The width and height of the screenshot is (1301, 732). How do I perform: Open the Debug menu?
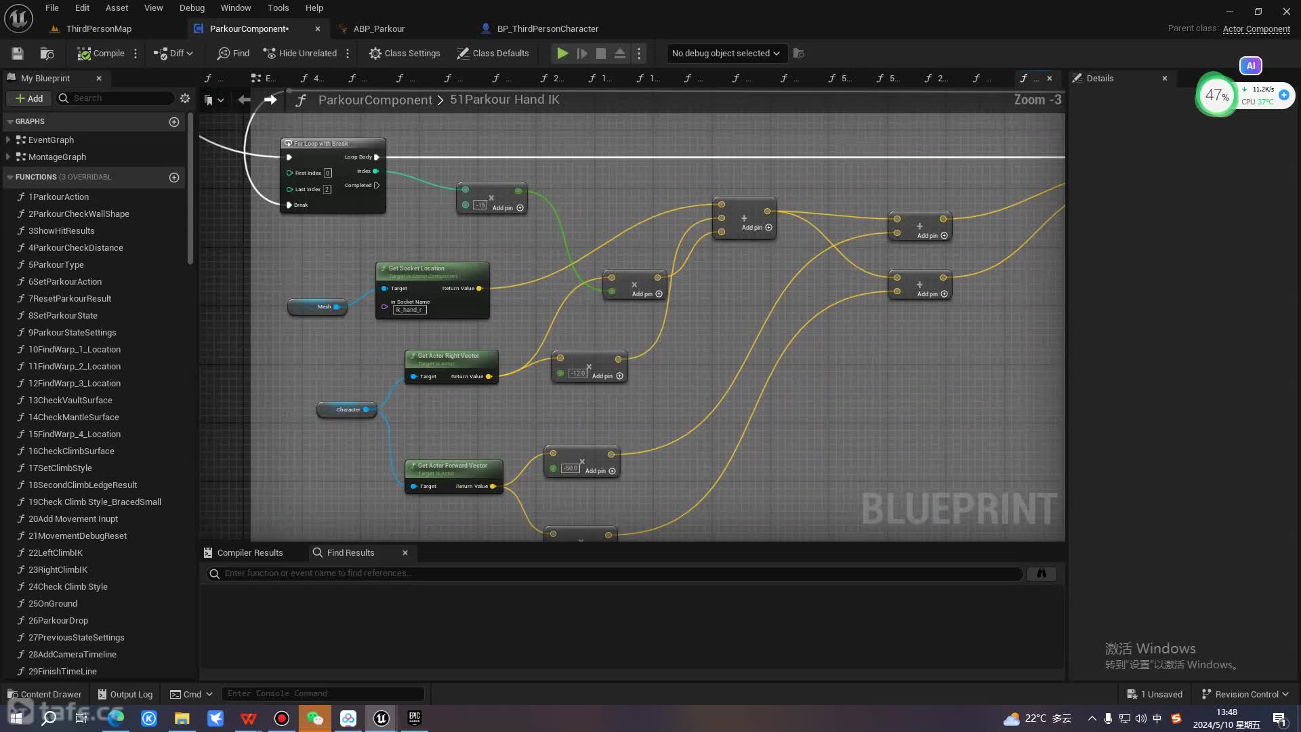coord(192,8)
